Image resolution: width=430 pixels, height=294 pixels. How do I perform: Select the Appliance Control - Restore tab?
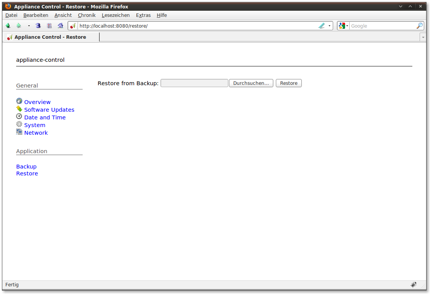tap(51, 37)
